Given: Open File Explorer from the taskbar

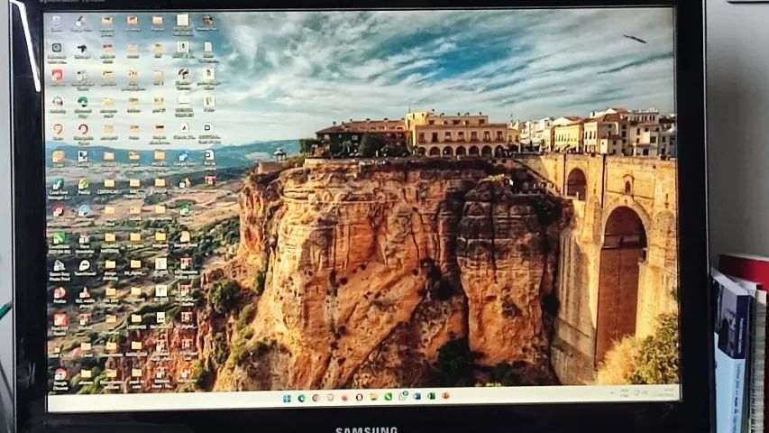Looking at the screenshot, I should pyautogui.click(x=373, y=396).
